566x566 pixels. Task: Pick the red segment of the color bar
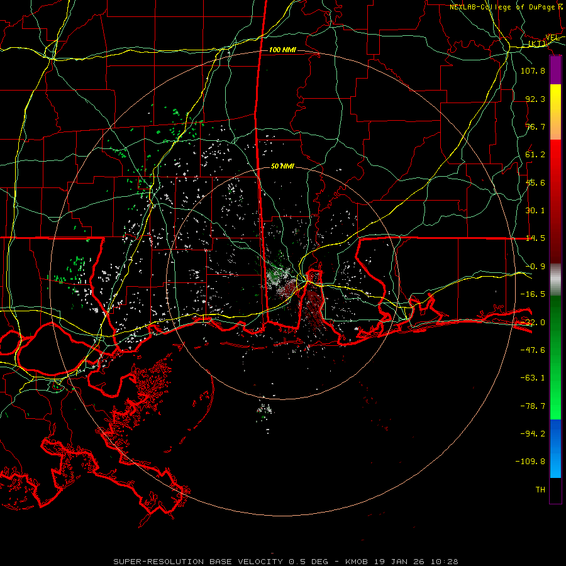(x=555, y=201)
